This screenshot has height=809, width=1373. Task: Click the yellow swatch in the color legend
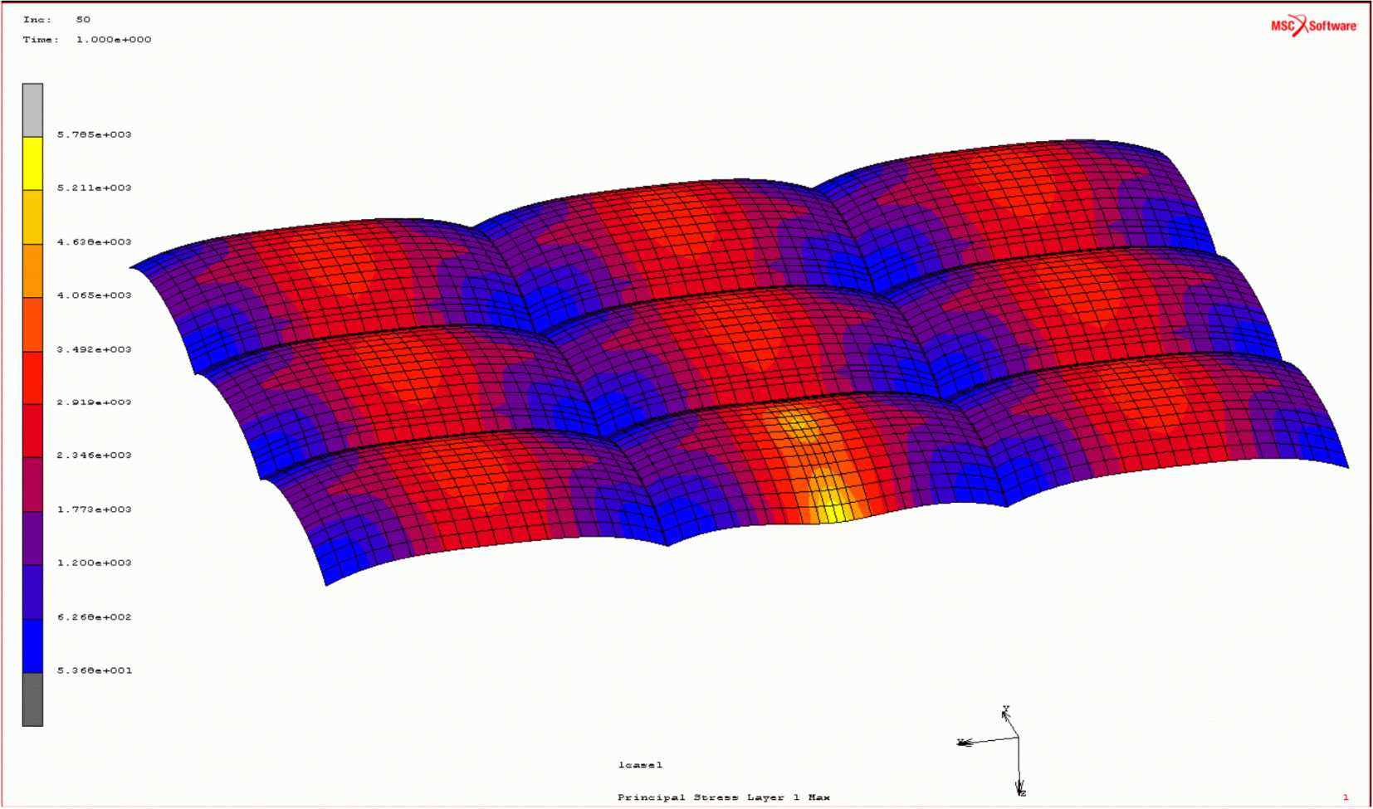[x=32, y=163]
